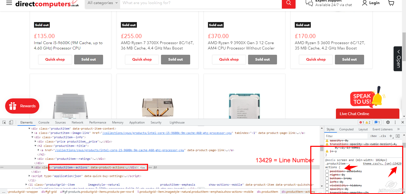Image resolution: width=406 pixels, height=194 pixels.
Task: Open the AMD Ryzen 7 3700X product title
Action: (157, 45)
